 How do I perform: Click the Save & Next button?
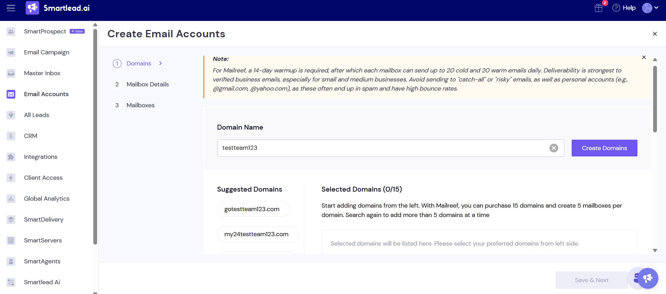coord(591,280)
